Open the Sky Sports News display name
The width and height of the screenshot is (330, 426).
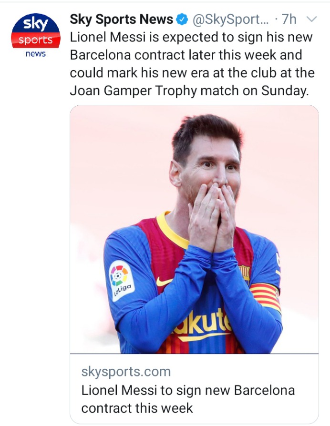pyautogui.click(x=121, y=19)
